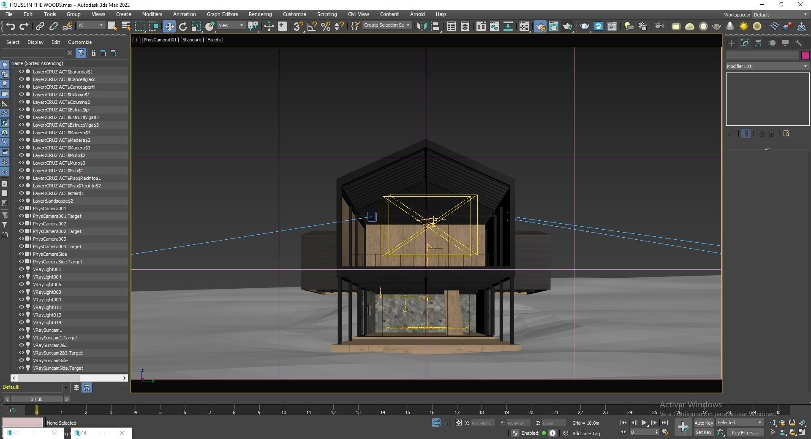Toggle visibility of PhysCameraSide

(x=21, y=254)
